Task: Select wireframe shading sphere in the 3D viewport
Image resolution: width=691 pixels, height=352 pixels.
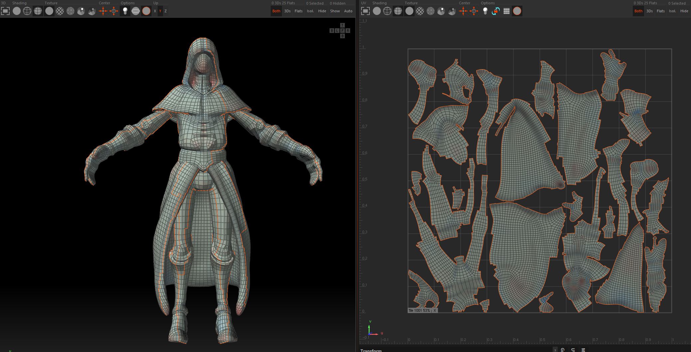Action: 27,11
